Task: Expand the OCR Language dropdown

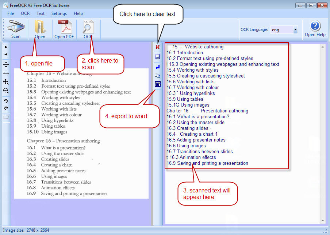Action: [295, 30]
